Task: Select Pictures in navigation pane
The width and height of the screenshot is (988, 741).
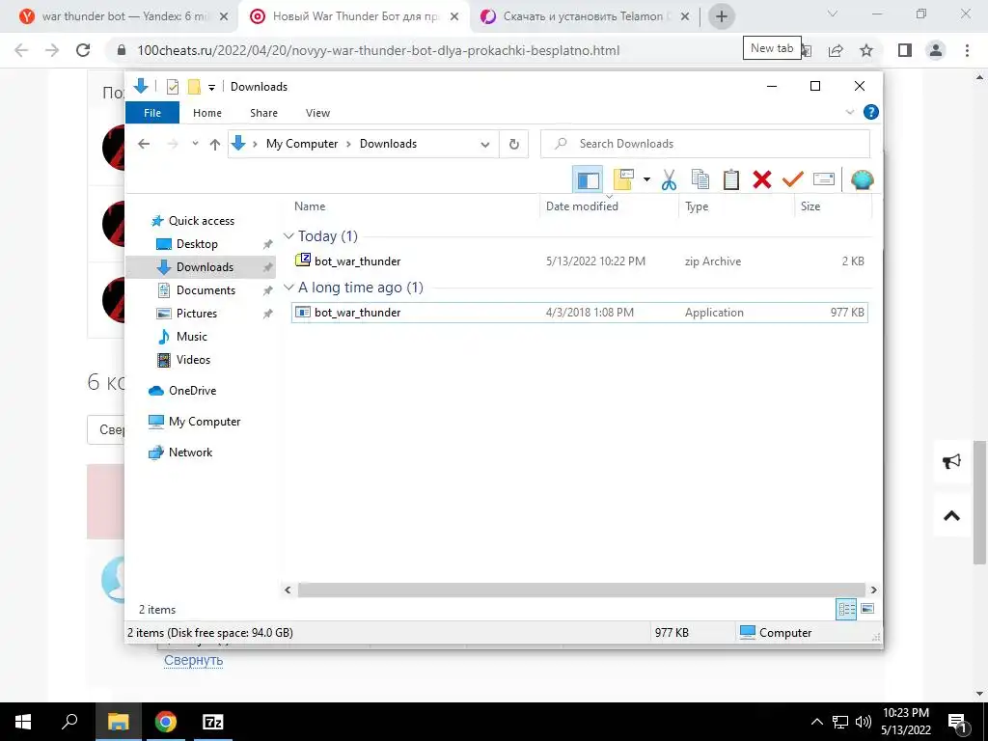Action: click(x=197, y=314)
